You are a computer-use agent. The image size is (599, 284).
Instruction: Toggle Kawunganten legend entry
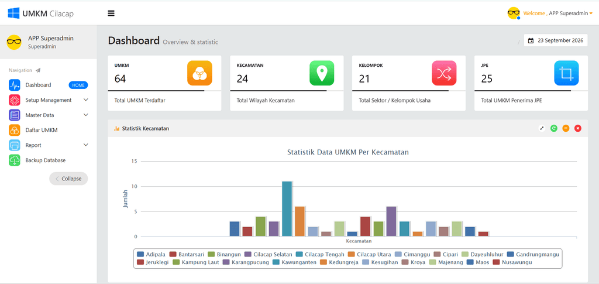coord(295,262)
